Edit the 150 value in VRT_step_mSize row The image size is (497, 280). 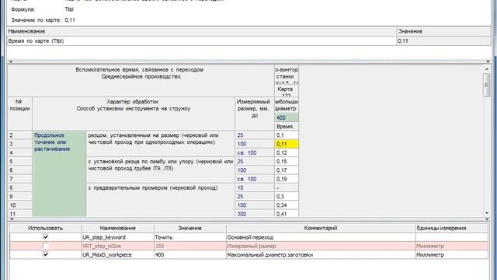pyautogui.click(x=189, y=246)
